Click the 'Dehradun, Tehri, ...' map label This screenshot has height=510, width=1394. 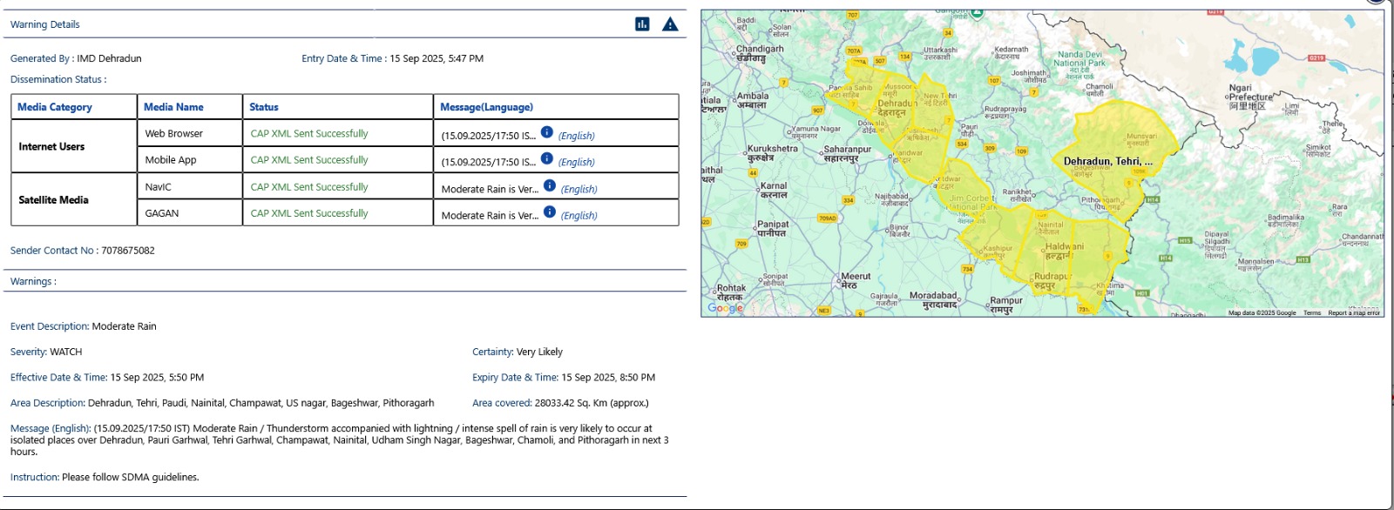[x=1107, y=161]
